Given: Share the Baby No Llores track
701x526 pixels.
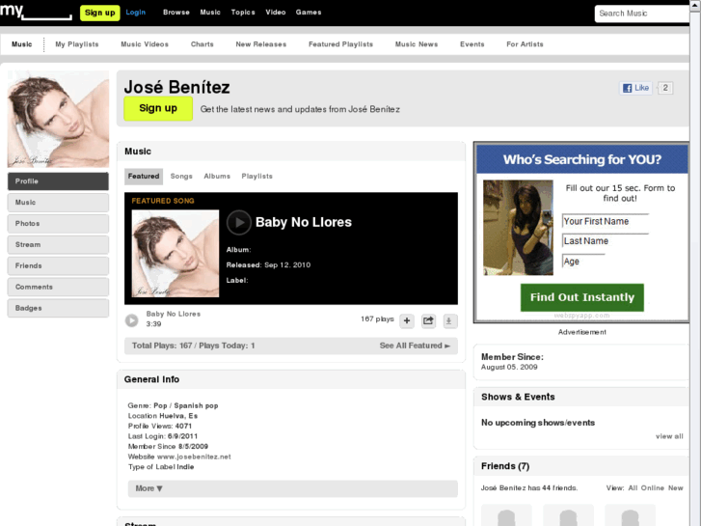Looking at the screenshot, I should click(x=428, y=320).
